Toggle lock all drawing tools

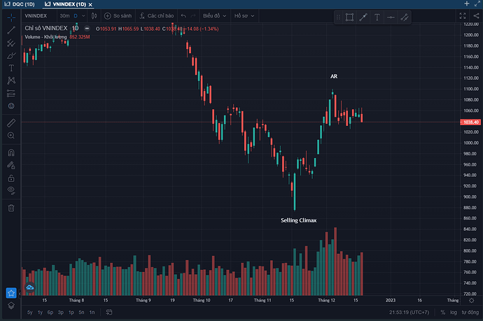point(11,178)
